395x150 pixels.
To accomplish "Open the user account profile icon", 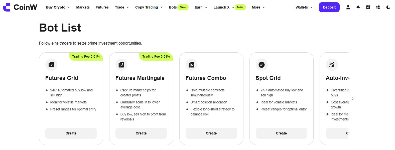I will [x=348, y=7].
